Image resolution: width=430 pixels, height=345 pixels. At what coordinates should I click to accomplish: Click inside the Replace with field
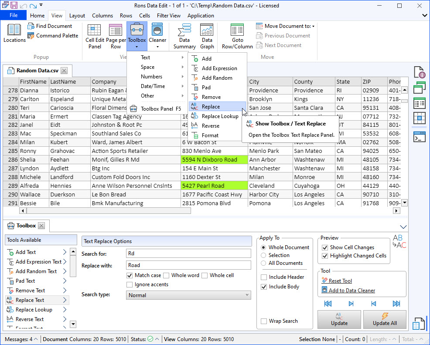[x=188, y=265]
